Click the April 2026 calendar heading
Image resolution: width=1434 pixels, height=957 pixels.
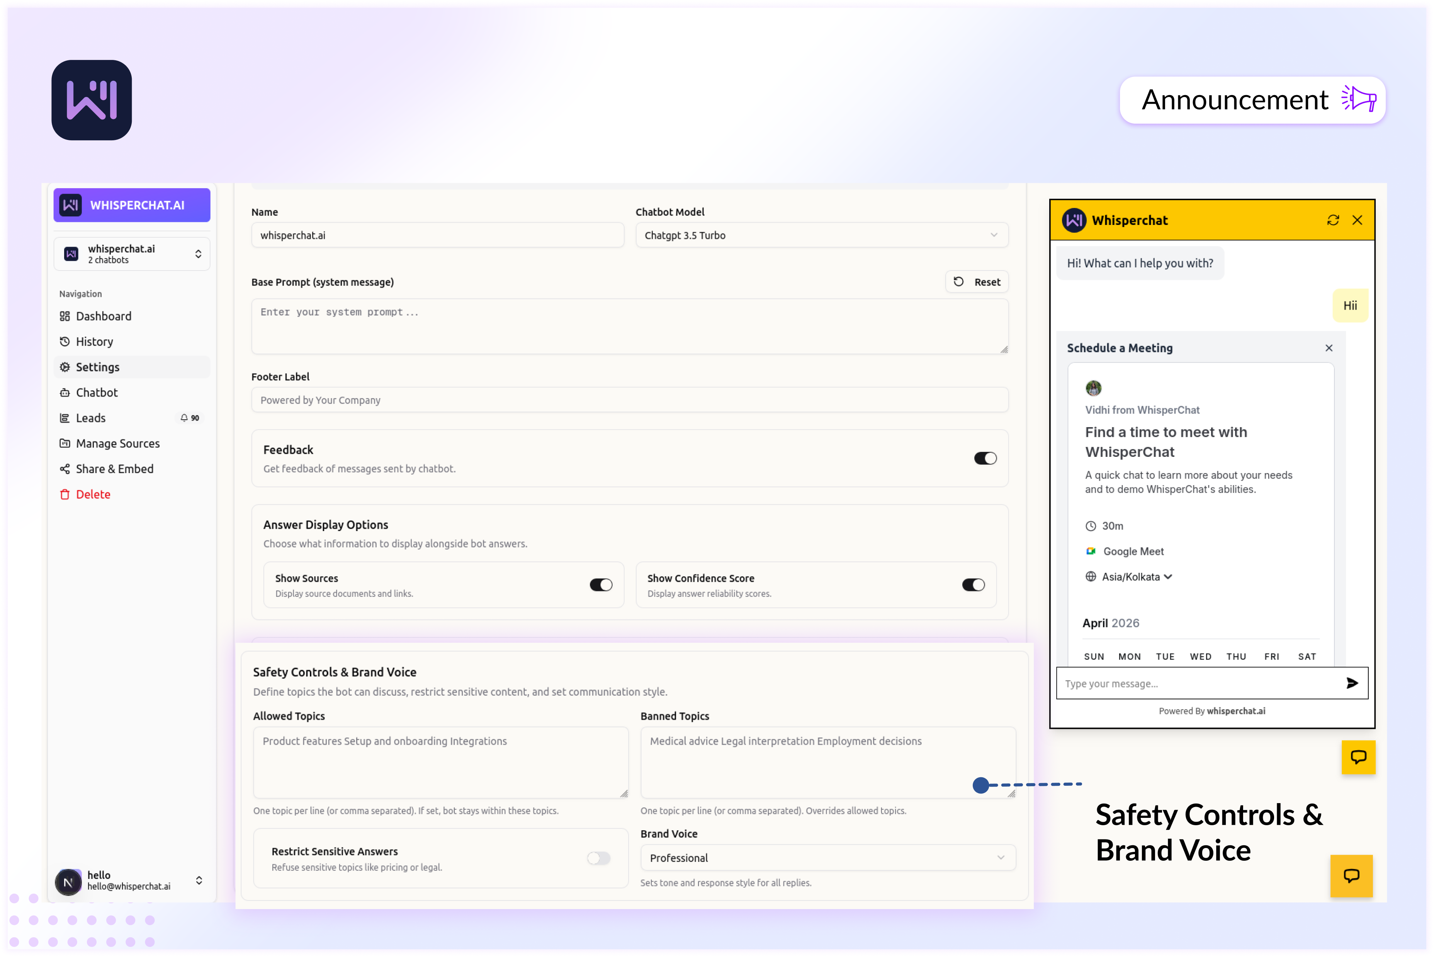pyautogui.click(x=1110, y=623)
